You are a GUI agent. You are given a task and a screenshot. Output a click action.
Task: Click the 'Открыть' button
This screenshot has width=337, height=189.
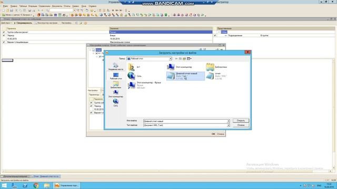(241, 121)
